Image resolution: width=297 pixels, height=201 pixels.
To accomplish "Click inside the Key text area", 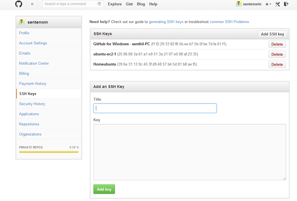I will click(x=190, y=152).
